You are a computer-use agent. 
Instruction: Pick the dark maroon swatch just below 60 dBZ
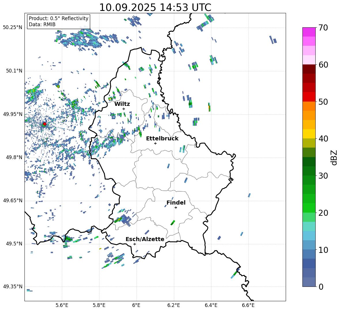click(309, 69)
